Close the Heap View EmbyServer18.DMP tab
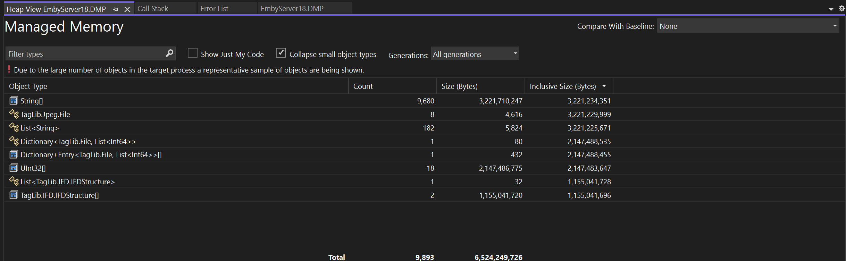 pos(127,9)
